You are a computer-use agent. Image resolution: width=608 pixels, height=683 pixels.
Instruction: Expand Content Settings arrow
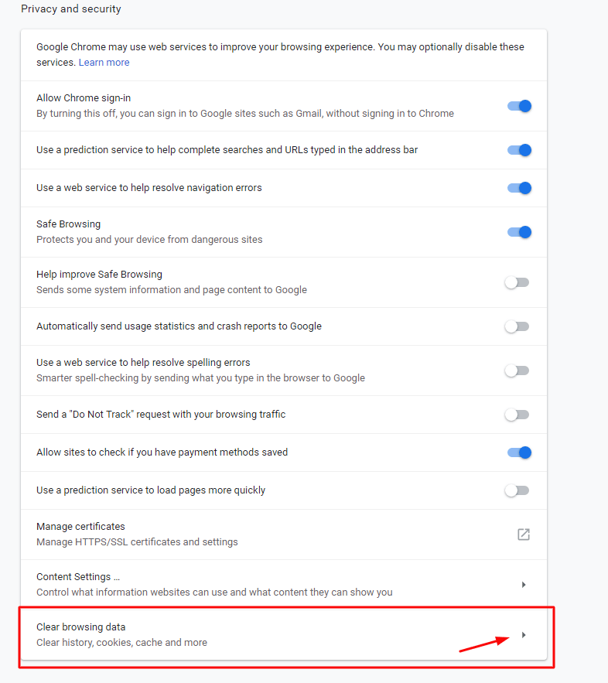click(x=524, y=585)
